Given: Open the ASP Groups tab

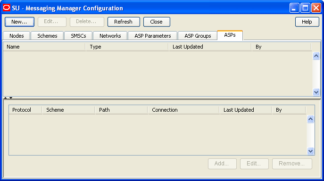Looking at the screenshot, I should point(198,36).
